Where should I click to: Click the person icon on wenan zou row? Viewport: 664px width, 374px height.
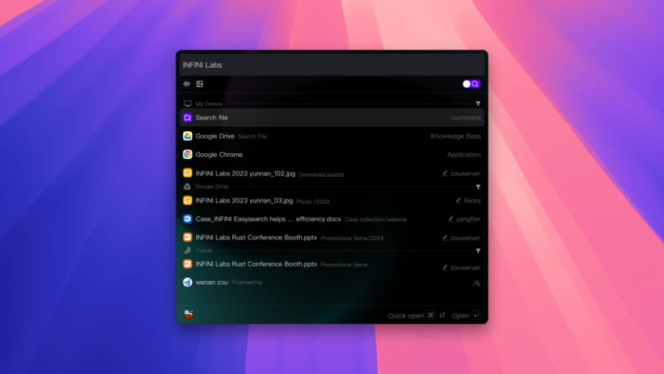pos(477,284)
